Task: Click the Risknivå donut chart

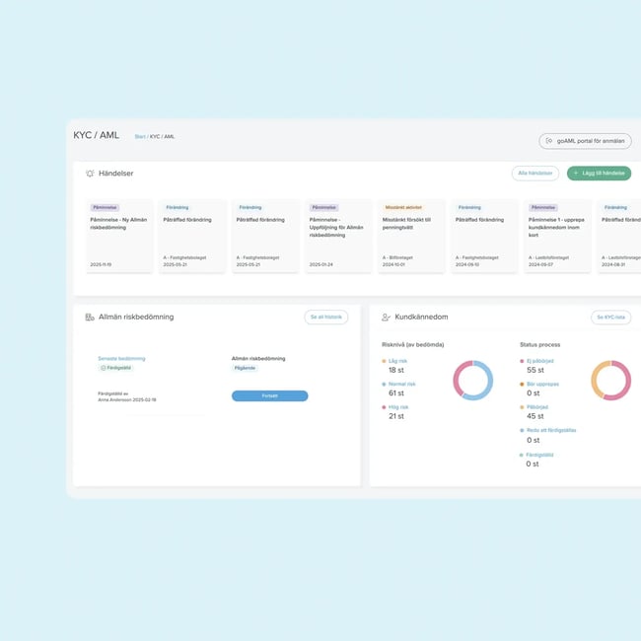Action: pyautogui.click(x=473, y=381)
